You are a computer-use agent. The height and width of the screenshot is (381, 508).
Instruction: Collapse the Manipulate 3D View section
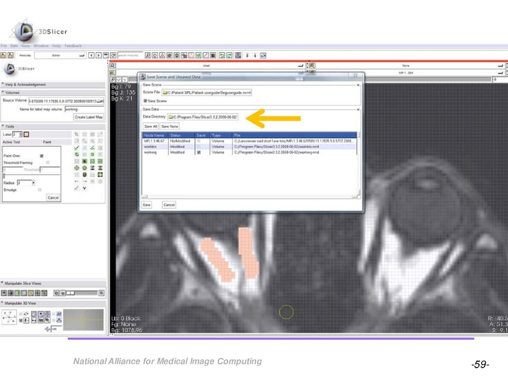(x=53, y=304)
